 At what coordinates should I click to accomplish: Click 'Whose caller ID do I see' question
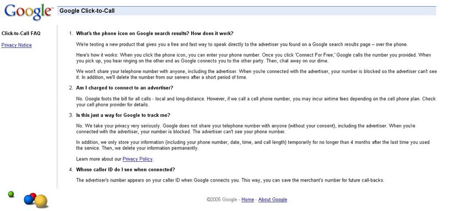[x=125, y=169]
